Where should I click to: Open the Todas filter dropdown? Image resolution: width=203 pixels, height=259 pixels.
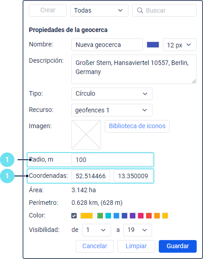point(99,10)
